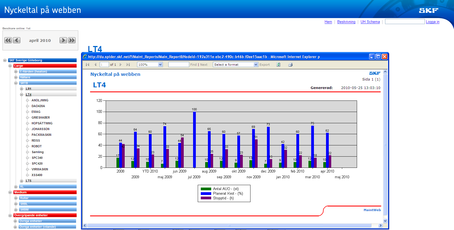The height and width of the screenshot is (230, 454).
Task: Go to last report page
Action: tap(128, 65)
